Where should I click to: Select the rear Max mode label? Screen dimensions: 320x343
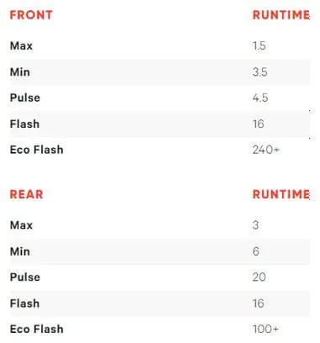(x=21, y=225)
